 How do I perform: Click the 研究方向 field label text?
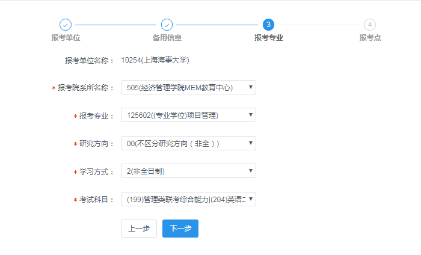[x=96, y=144]
